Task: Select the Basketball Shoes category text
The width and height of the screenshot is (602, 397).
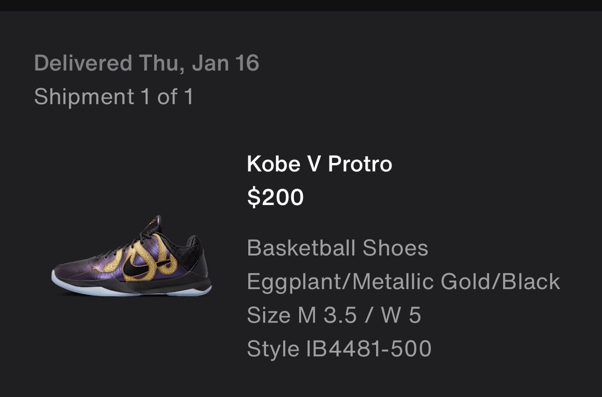Action: (337, 248)
